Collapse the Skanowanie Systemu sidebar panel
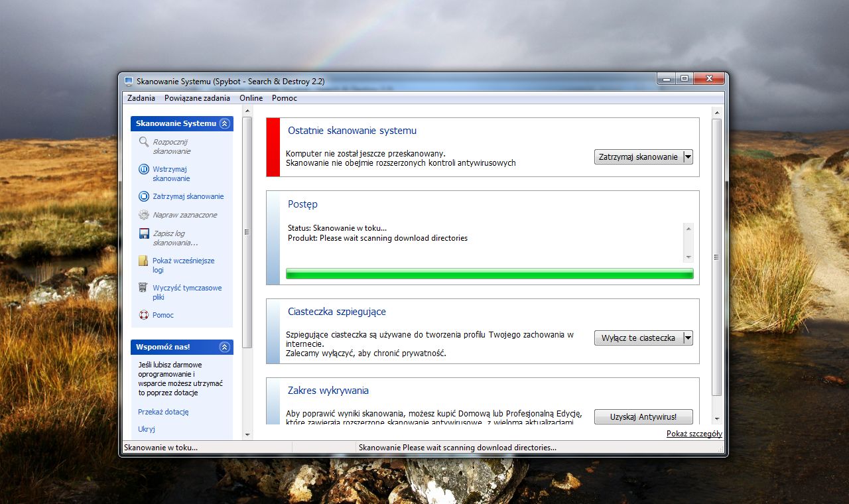Image resolution: width=849 pixels, height=504 pixels. tap(225, 123)
